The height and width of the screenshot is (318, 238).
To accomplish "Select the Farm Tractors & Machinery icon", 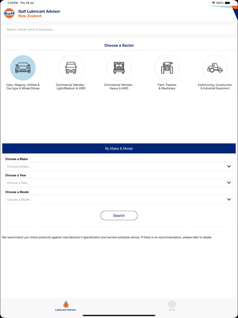I will point(167,68).
